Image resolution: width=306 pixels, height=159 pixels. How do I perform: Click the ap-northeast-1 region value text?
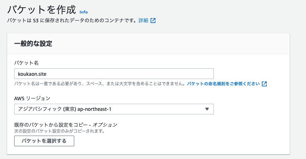(94, 109)
